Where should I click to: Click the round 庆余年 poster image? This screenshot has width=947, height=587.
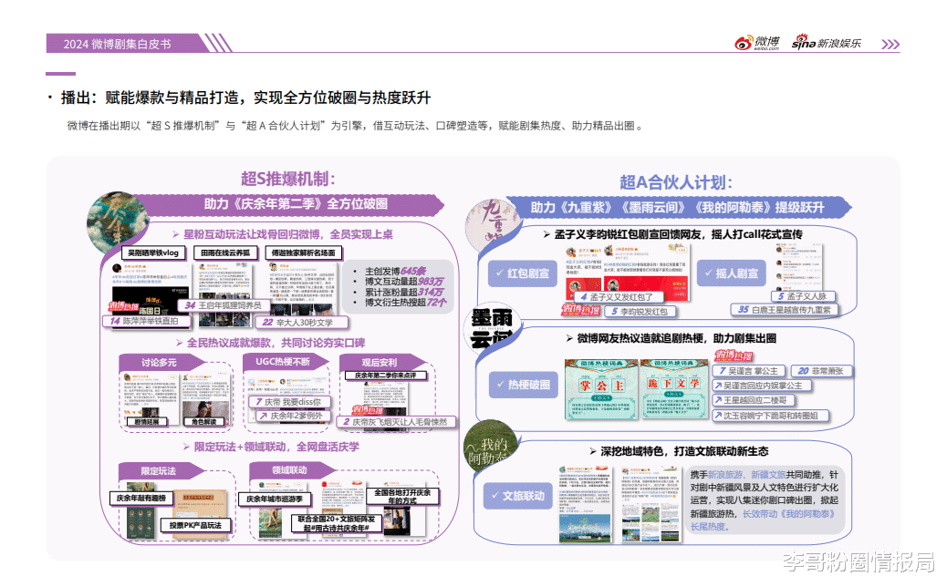(x=118, y=222)
